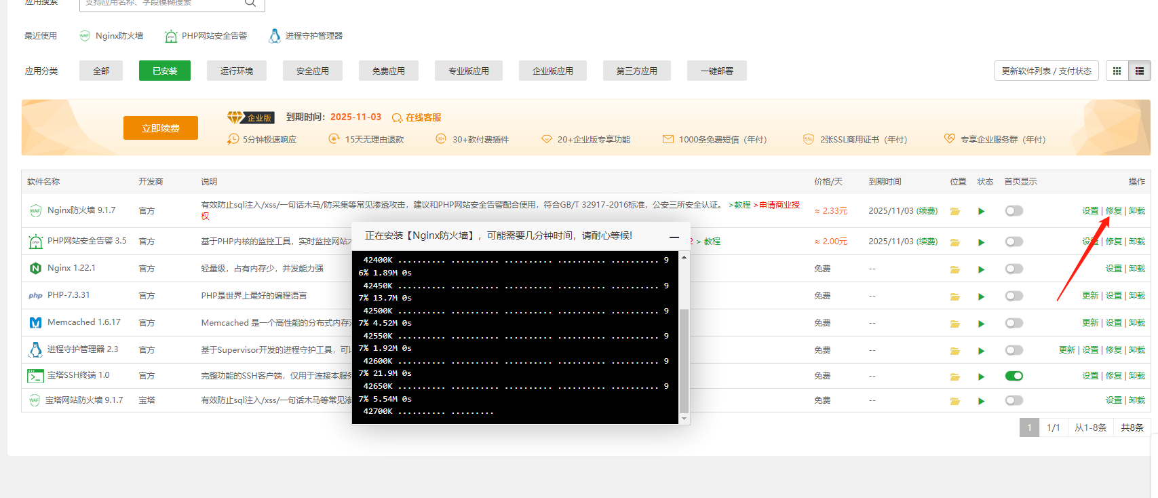Image resolution: width=1158 pixels, height=498 pixels.
Task: Click Nginx 1.22.1 status play icon
Action: pos(981,269)
